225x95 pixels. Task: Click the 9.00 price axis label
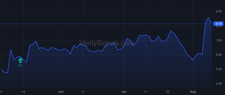[x=219, y=11]
